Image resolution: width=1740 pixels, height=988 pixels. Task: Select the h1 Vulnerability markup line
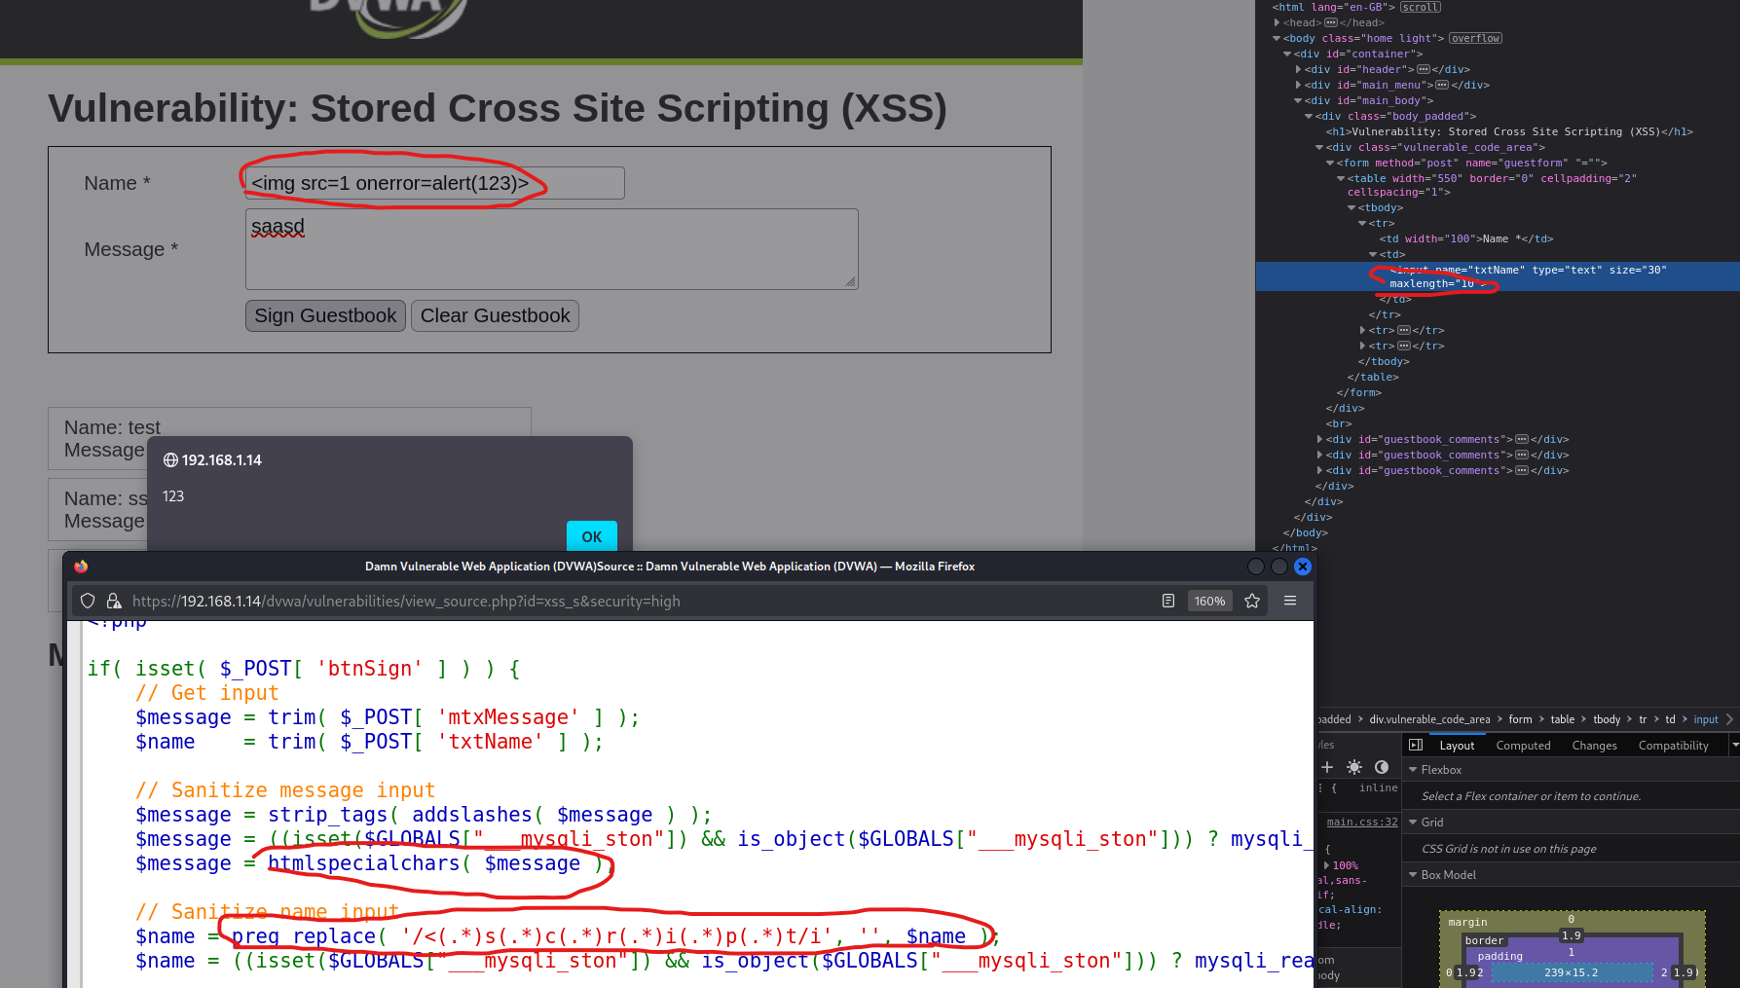1509,131
